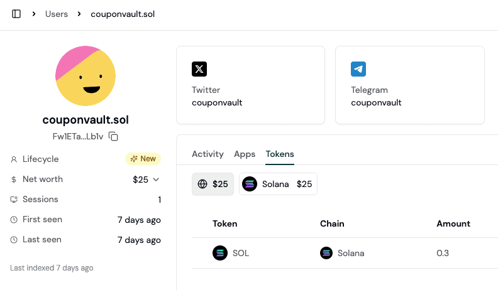Screen dimensions: 498x290
Task: Open the Apps tab
Action: (245, 154)
